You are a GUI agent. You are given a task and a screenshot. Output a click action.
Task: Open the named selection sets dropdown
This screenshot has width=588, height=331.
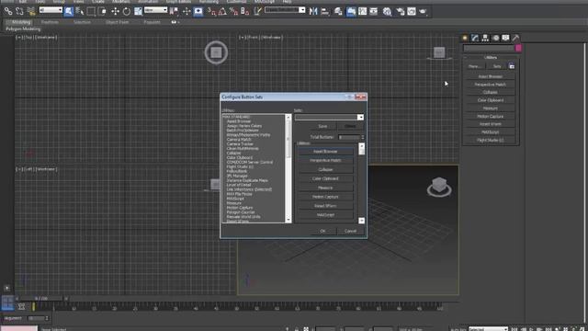coord(285,10)
